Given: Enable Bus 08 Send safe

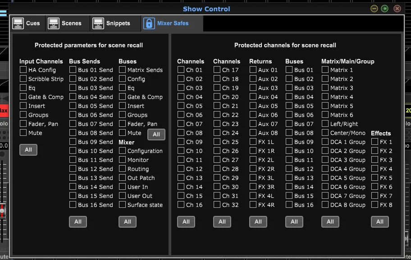Looking at the screenshot, I should [x=73, y=133].
